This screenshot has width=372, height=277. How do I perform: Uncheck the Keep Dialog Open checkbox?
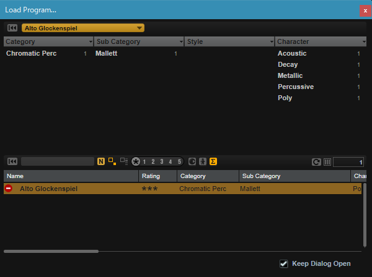[x=283, y=264]
